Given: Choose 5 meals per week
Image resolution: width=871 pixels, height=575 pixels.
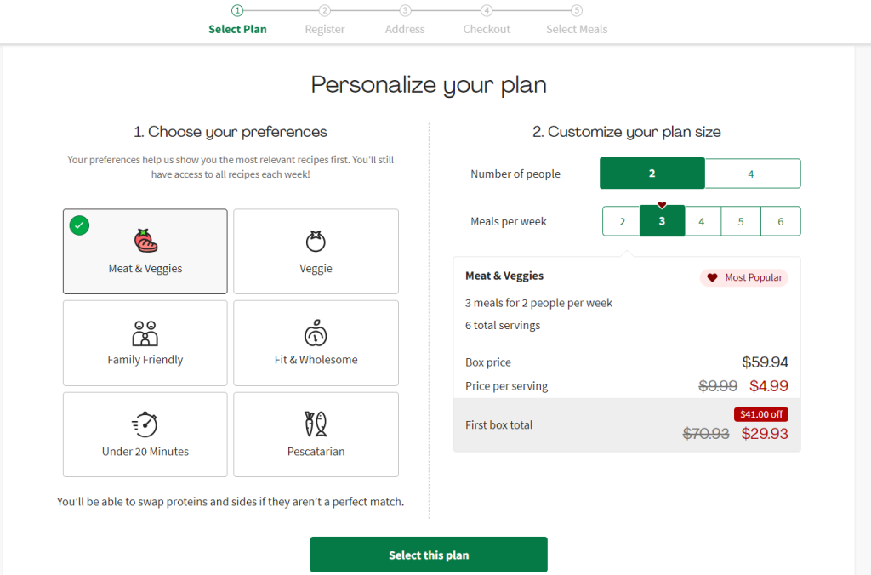Looking at the screenshot, I should point(741,222).
